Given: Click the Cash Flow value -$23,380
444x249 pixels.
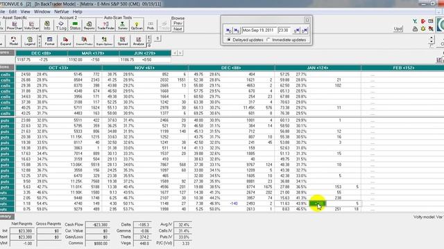Looking at the screenshot, I should tap(98, 225).
